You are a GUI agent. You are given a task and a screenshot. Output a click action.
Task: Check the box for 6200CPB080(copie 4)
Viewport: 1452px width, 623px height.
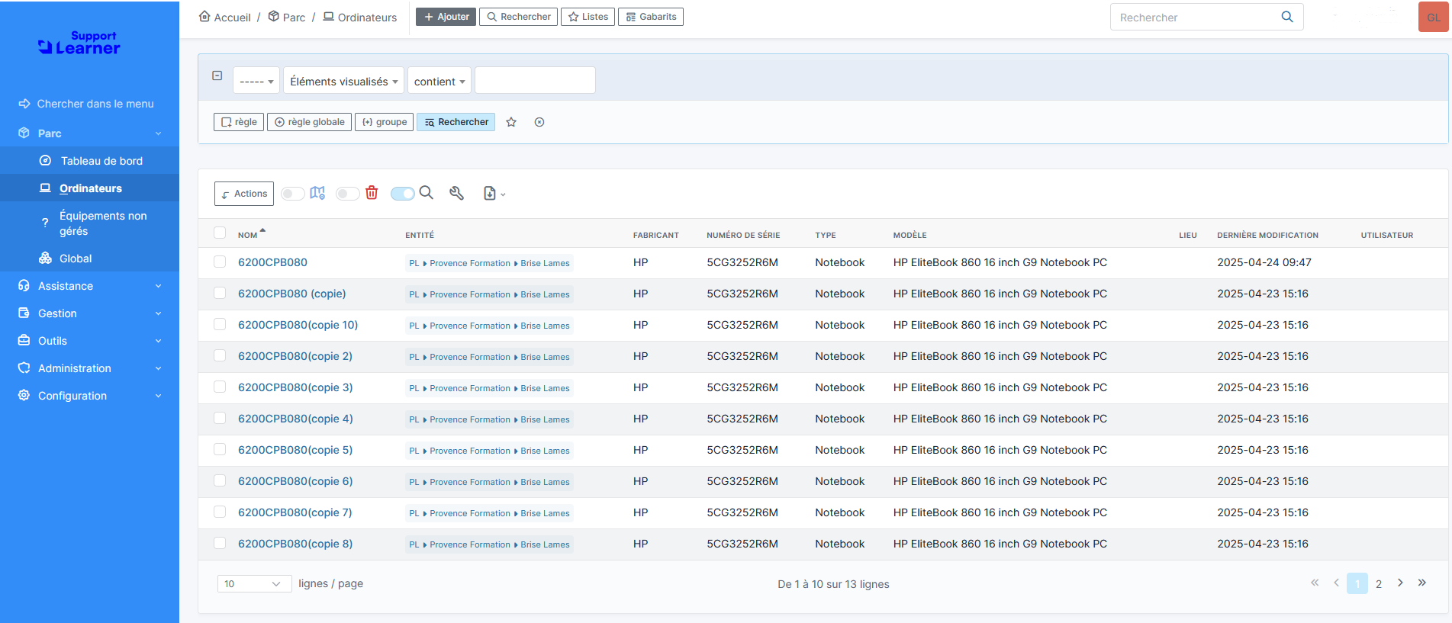click(220, 418)
